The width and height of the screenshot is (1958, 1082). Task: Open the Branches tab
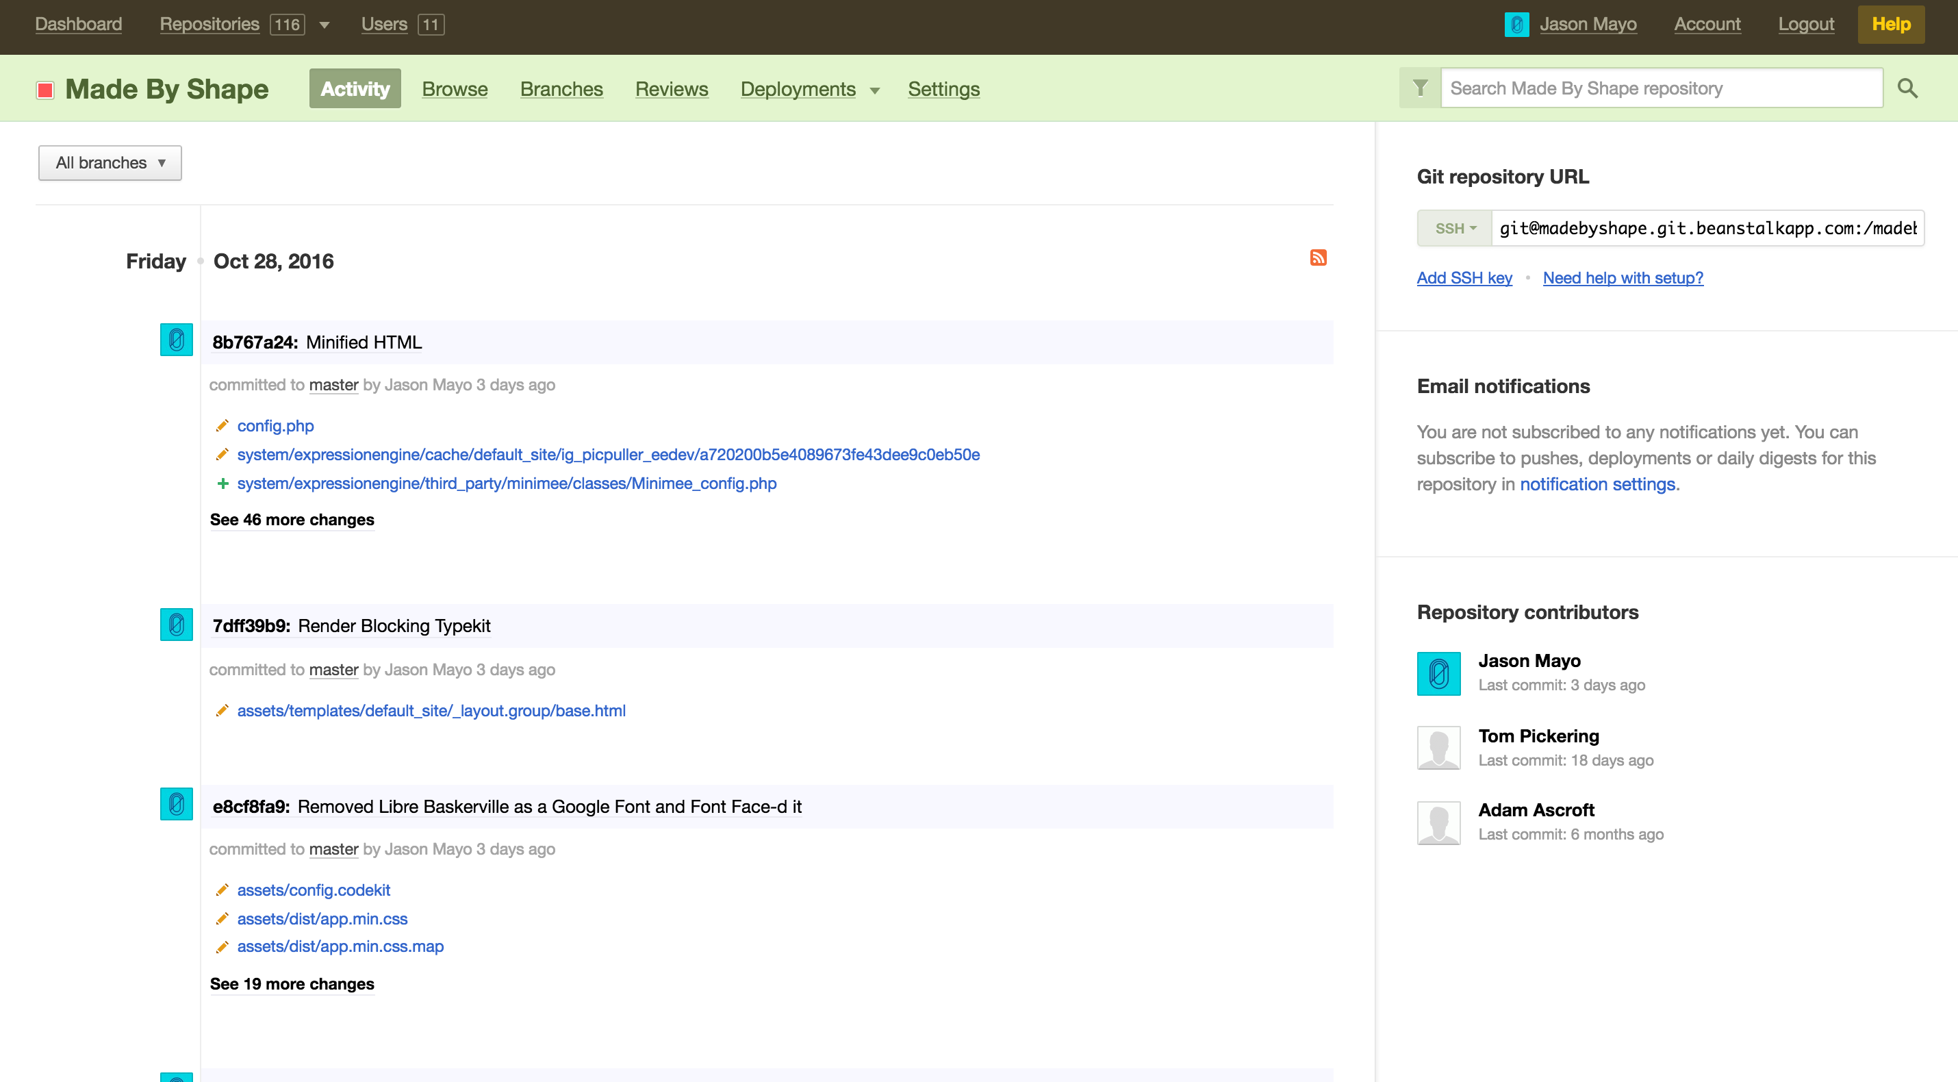561,89
